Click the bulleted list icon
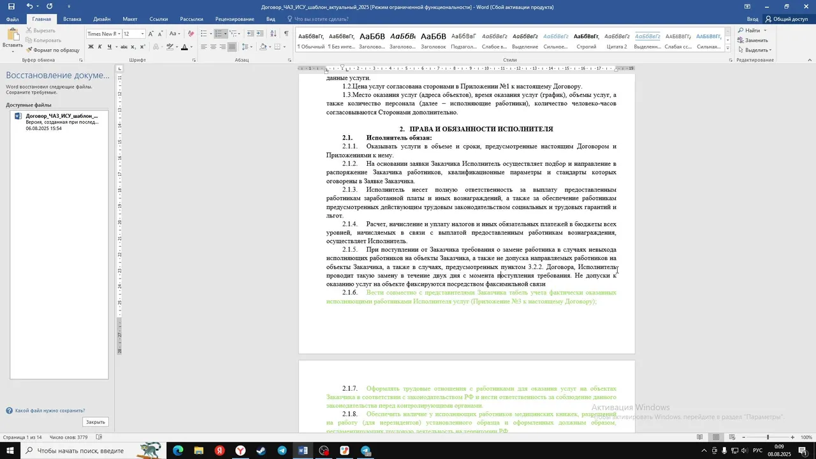 [203, 34]
